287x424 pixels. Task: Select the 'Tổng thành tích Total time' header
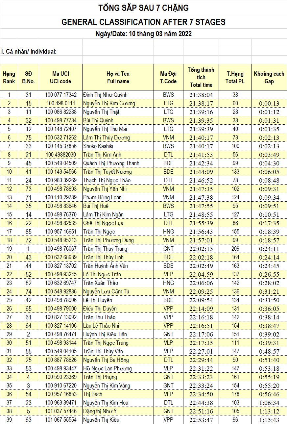coord(201,77)
